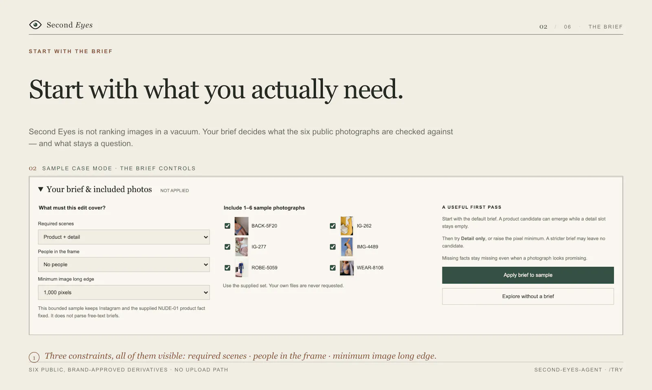Click the 02 step number in header

pos(543,27)
